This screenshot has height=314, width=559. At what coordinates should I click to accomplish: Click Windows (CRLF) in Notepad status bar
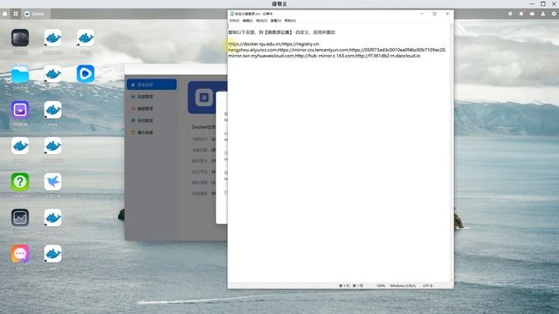(403, 286)
